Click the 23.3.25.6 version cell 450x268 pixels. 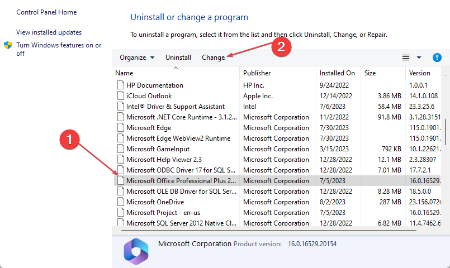coord(421,106)
